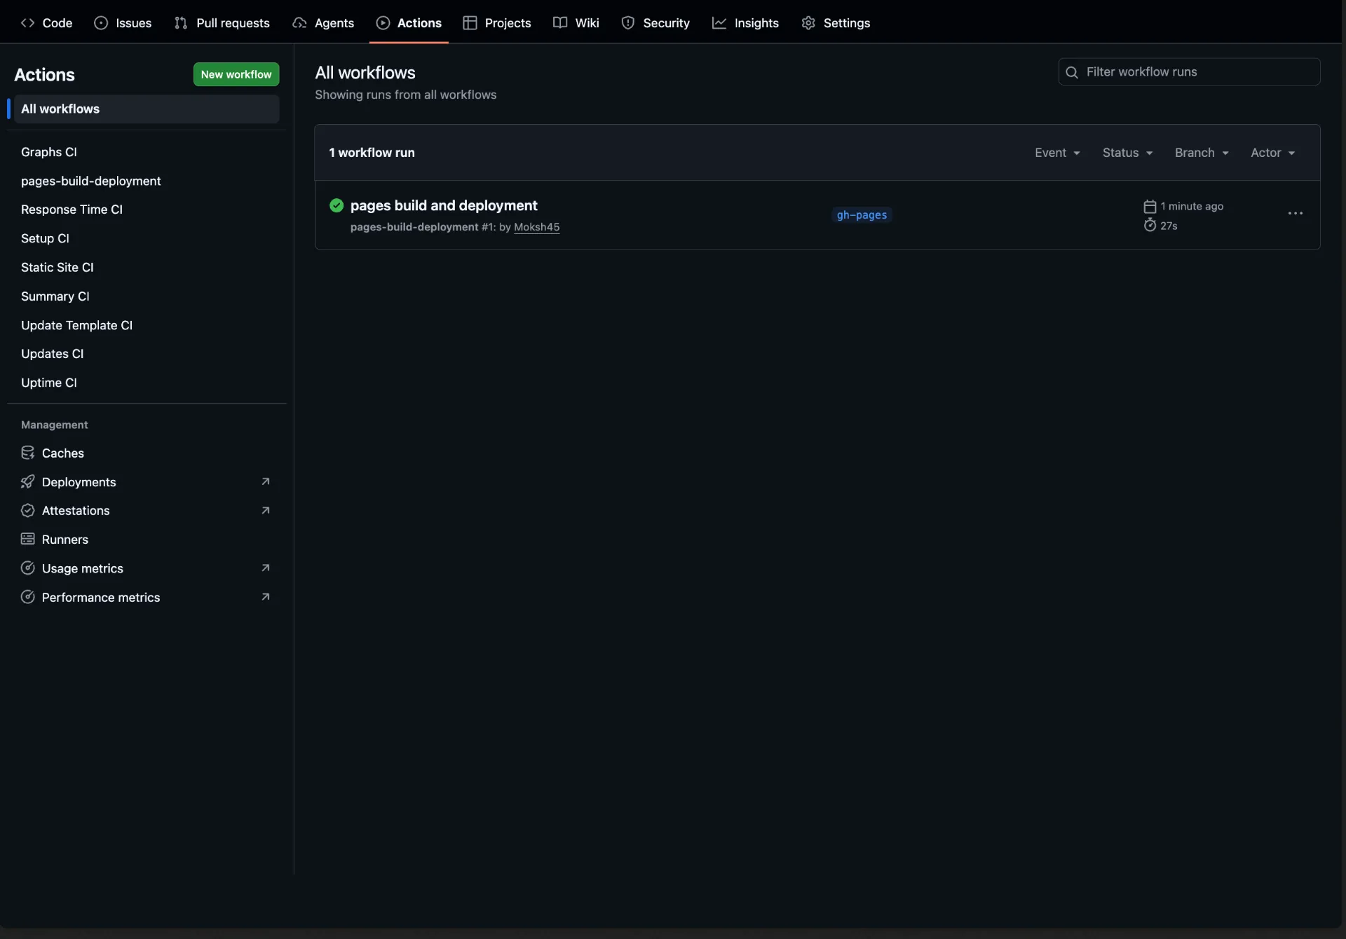Expand the Branch filter dropdown

[1201, 152]
